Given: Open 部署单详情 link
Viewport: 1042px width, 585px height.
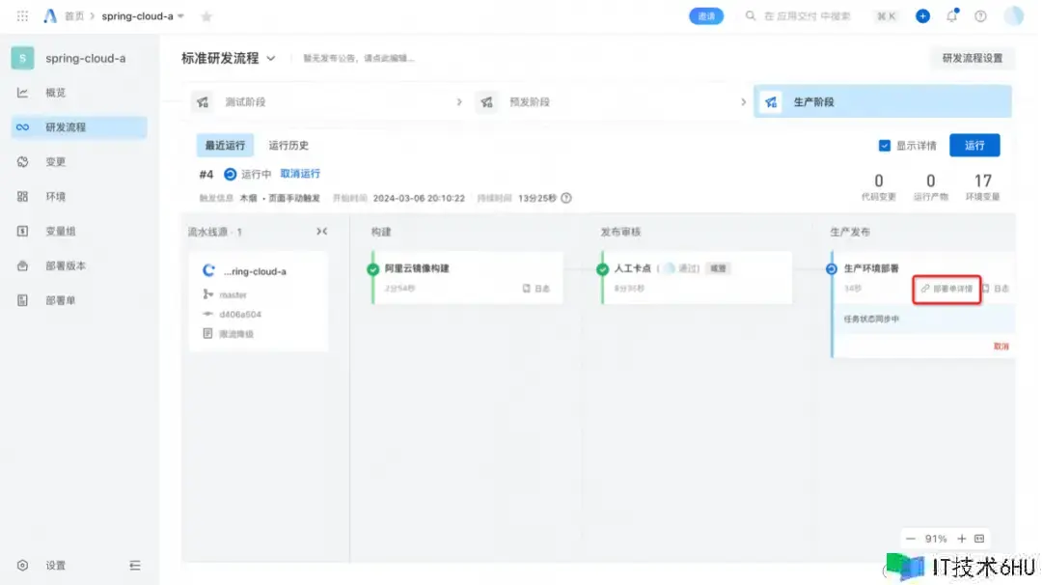Looking at the screenshot, I should (x=946, y=289).
